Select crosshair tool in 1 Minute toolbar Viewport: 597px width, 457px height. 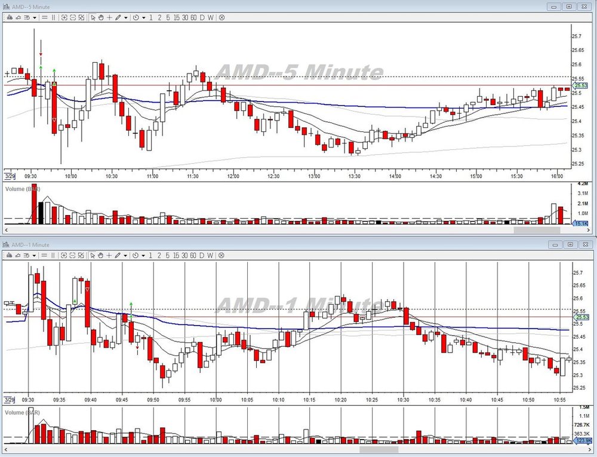click(x=109, y=255)
